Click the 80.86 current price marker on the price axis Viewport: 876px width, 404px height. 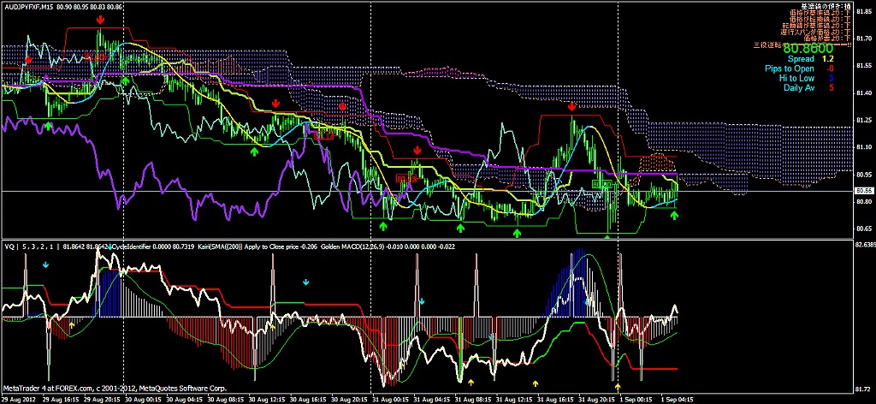863,190
